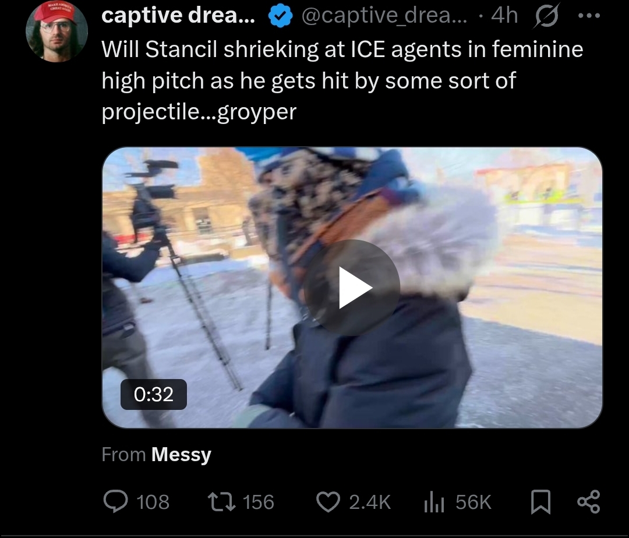Open the @captive_drea... handle link

click(x=384, y=16)
